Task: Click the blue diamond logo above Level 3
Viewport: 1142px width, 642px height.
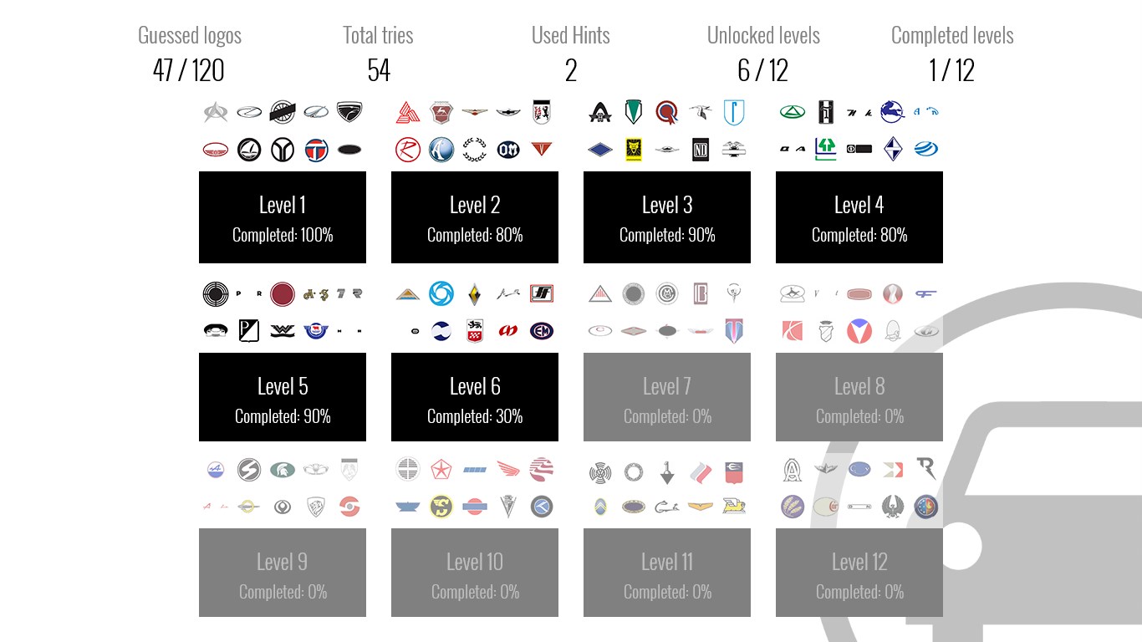Action: pos(599,150)
